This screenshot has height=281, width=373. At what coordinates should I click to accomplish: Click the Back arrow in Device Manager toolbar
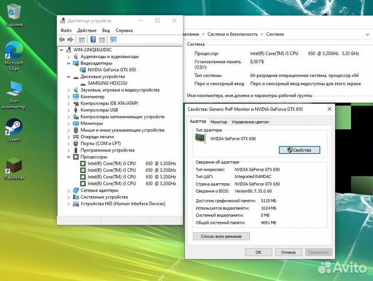[x=62, y=40]
